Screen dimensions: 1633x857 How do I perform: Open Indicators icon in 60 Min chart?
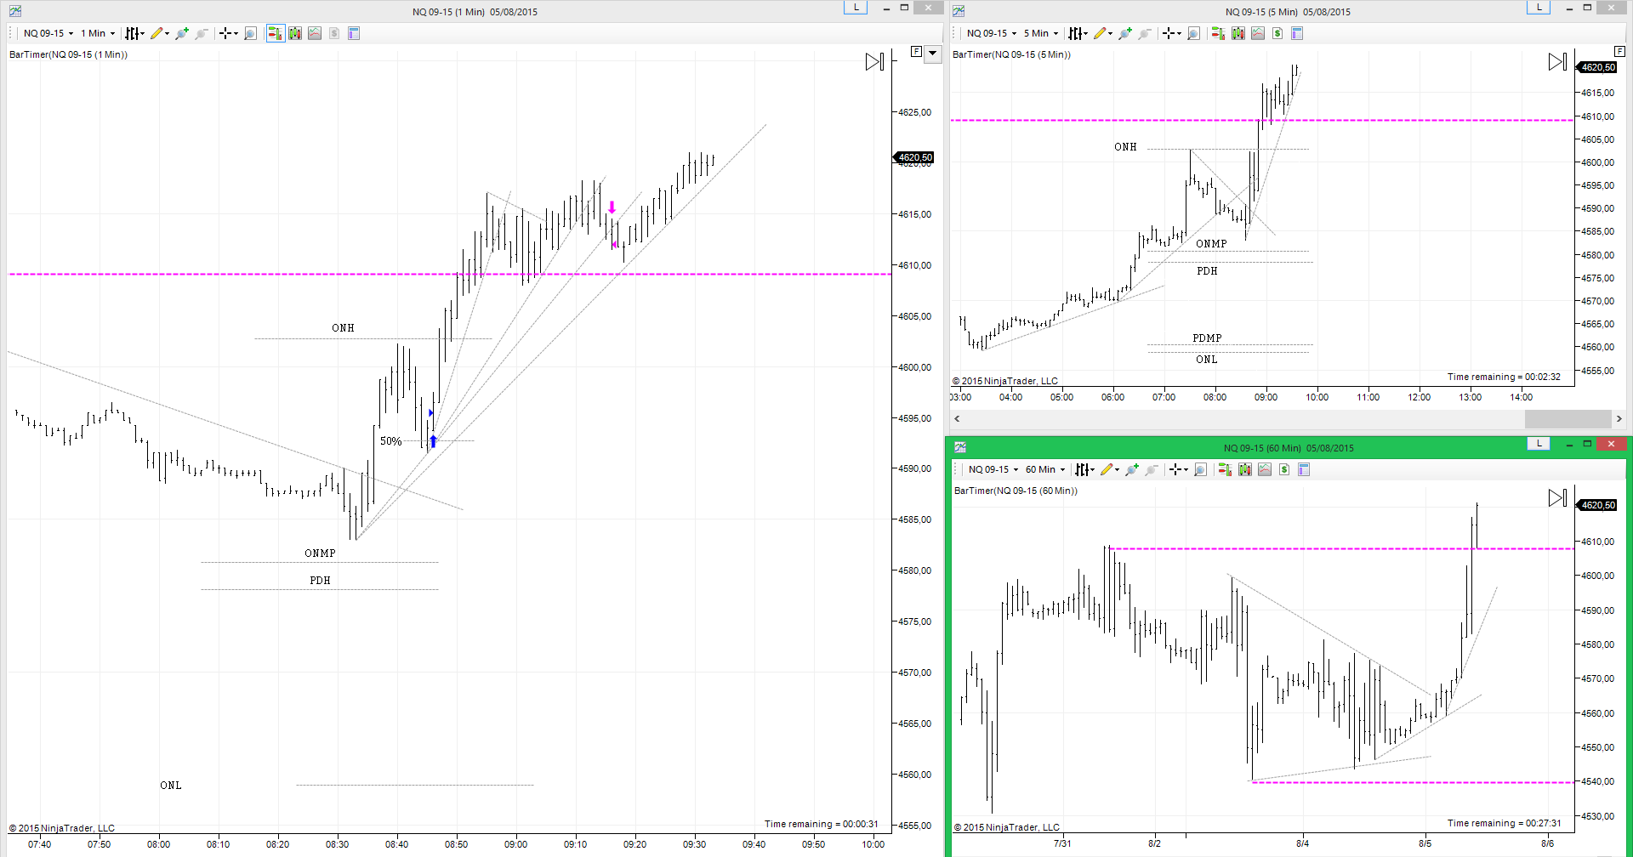coord(1265,469)
